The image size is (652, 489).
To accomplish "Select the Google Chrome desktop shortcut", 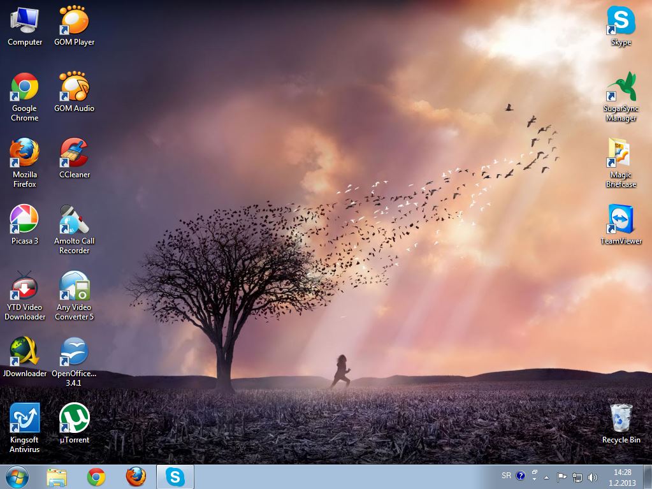I will coord(24,97).
